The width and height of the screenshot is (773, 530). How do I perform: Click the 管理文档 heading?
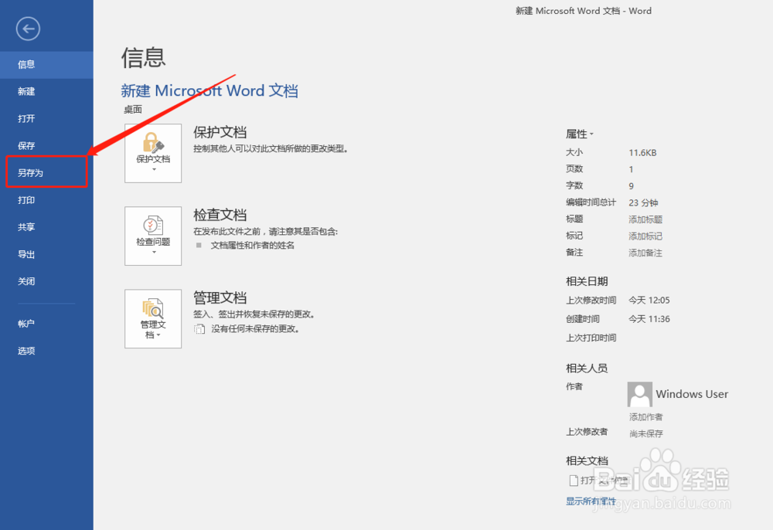pos(220,297)
